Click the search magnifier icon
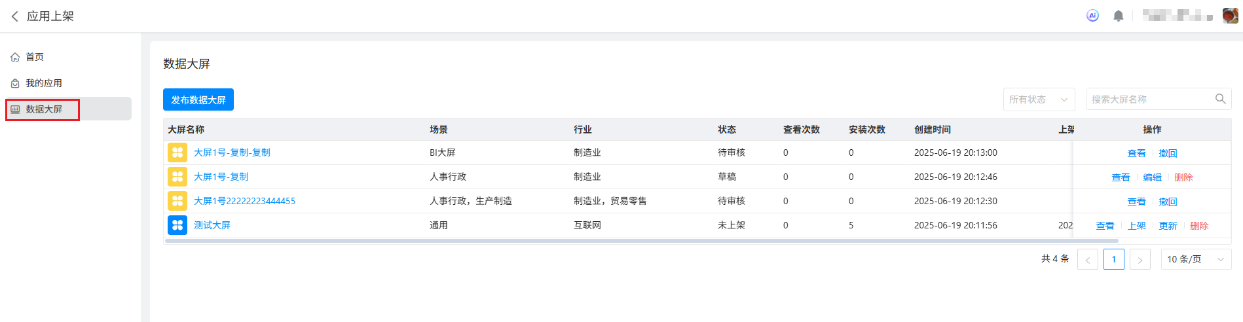This screenshot has width=1243, height=322. [x=1220, y=99]
